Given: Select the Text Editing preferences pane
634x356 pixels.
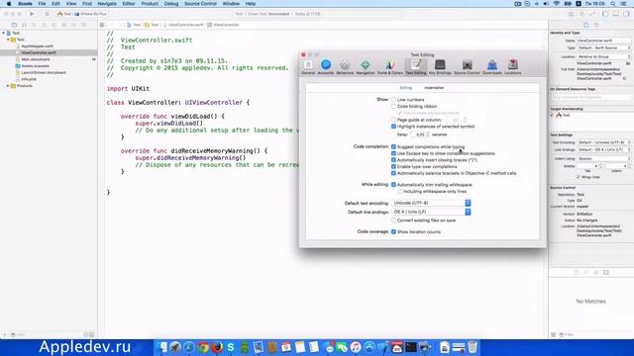Looking at the screenshot, I should tap(416, 67).
